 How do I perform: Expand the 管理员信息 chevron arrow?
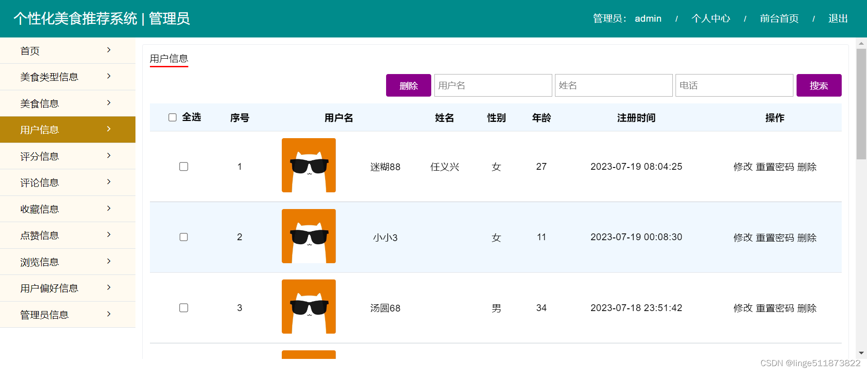coord(109,314)
